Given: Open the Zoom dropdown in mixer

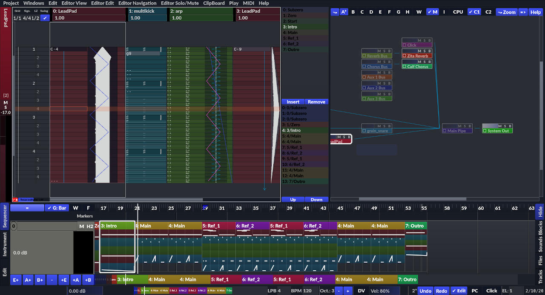Looking at the screenshot, I should click(x=506, y=12).
